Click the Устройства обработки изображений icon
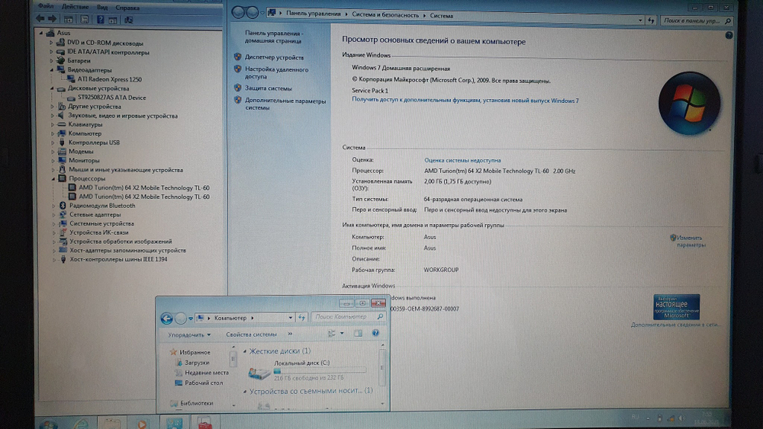 click(63, 241)
